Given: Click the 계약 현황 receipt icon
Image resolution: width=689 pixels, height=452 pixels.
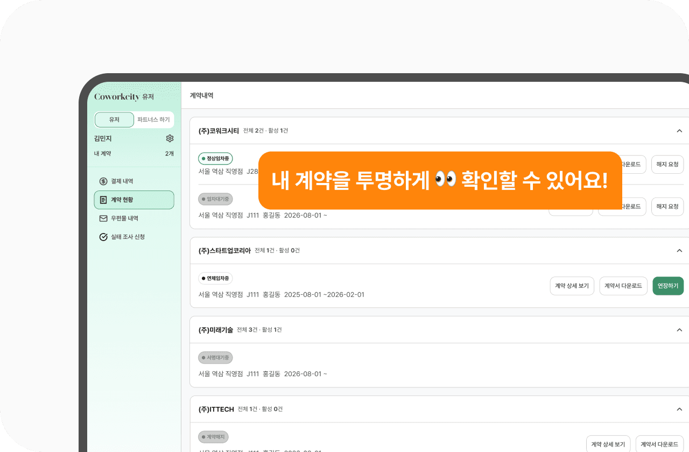Looking at the screenshot, I should (104, 200).
